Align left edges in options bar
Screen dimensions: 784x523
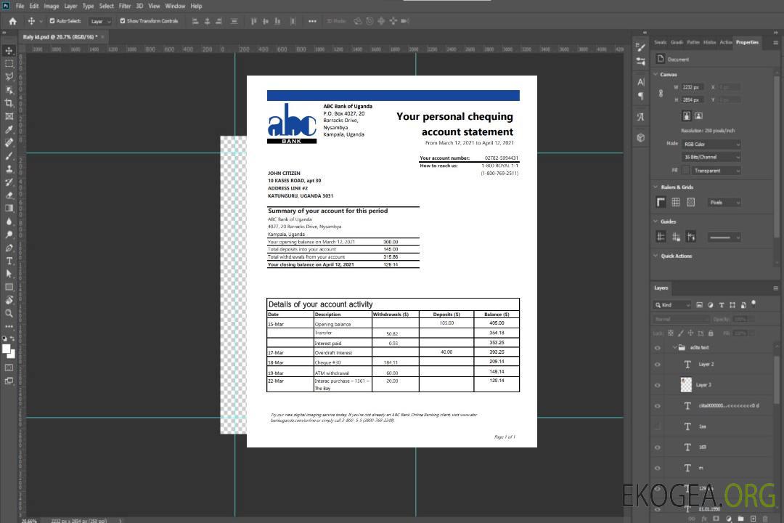pyautogui.click(x=195, y=21)
